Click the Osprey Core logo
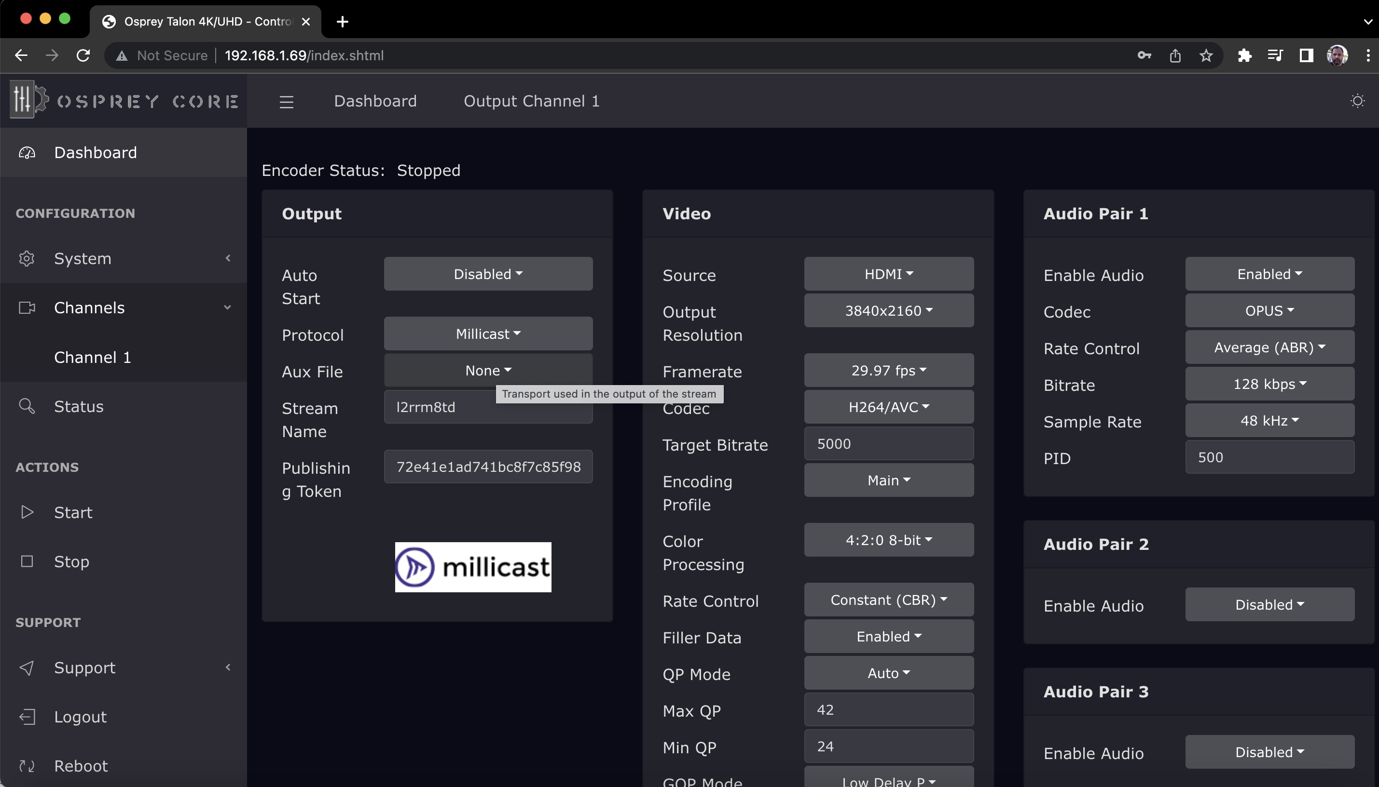This screenshot has width=1379, height=787. [124, 101]
